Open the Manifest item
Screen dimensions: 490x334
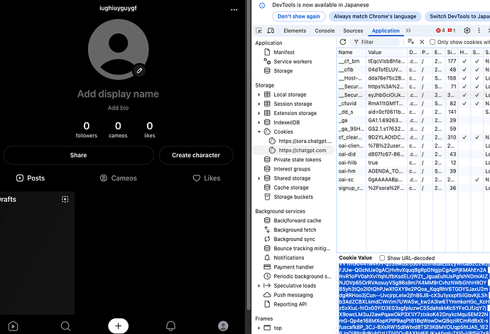click(x=284, y=52)
